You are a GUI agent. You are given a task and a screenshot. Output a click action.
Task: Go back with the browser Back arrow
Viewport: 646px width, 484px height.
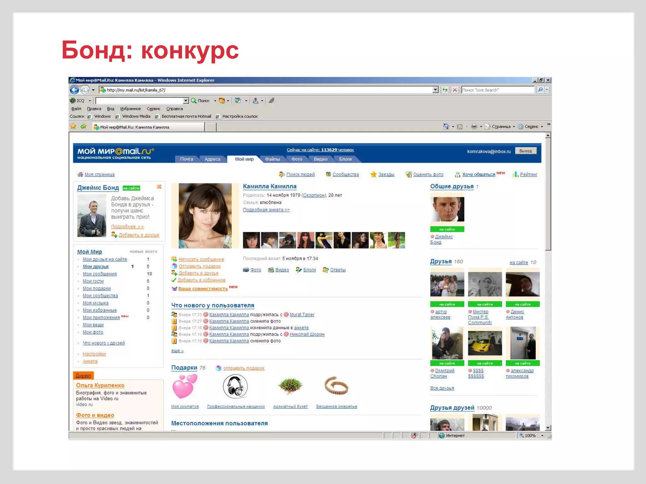click(x=74, y=90)
